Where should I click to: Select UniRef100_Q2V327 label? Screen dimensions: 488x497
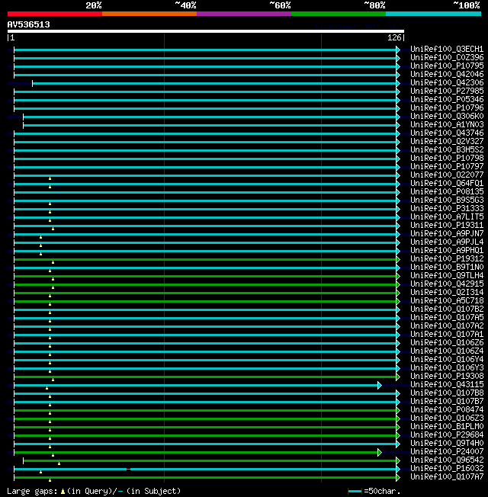click(447, 141)
